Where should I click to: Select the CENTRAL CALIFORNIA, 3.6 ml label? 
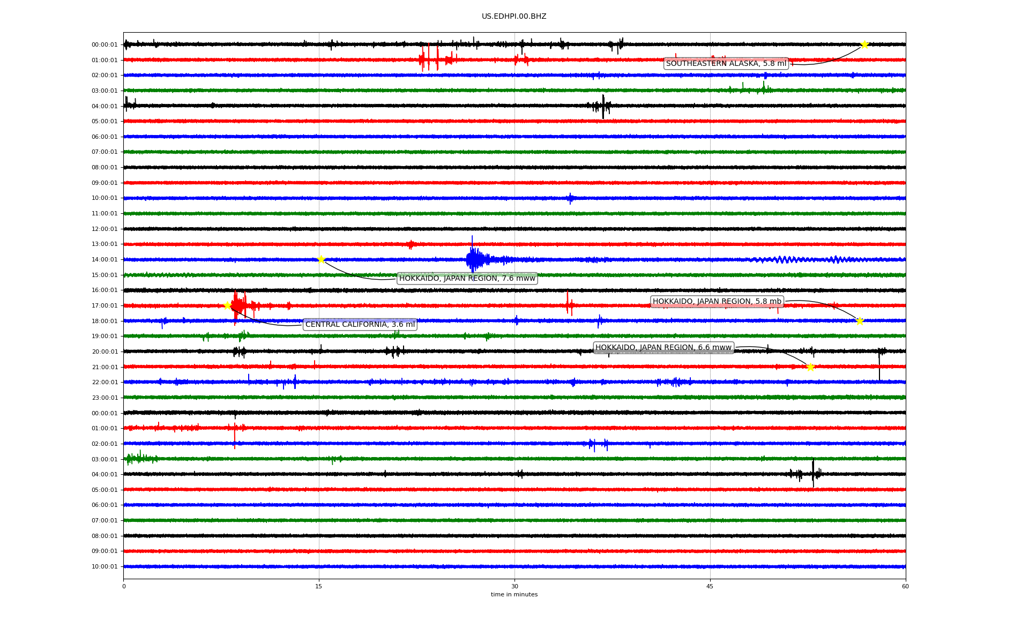coord(360,325)
